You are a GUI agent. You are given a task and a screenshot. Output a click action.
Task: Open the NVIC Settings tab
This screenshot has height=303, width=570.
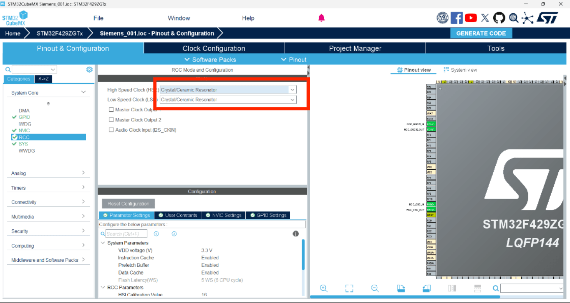tap(224, 215)
